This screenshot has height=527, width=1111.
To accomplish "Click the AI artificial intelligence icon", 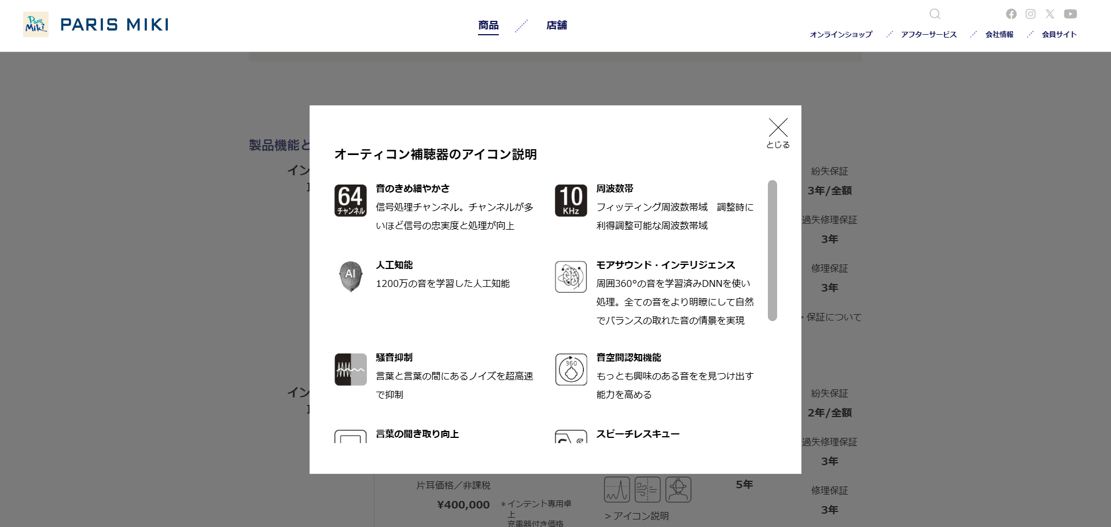I will pos(350,277).
